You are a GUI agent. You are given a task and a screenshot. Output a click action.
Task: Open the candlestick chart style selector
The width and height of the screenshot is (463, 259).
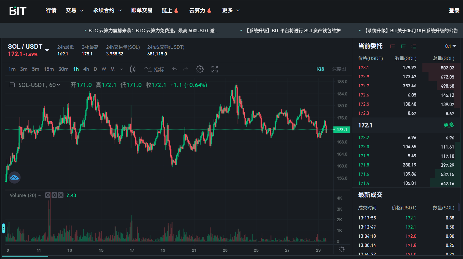[133, 69]
